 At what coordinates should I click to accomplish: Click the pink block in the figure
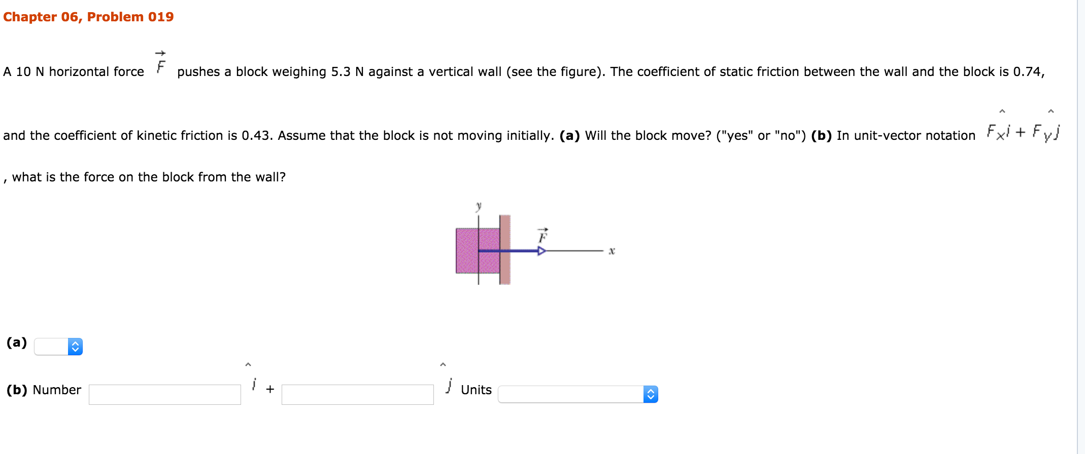[x=478, y=251]
